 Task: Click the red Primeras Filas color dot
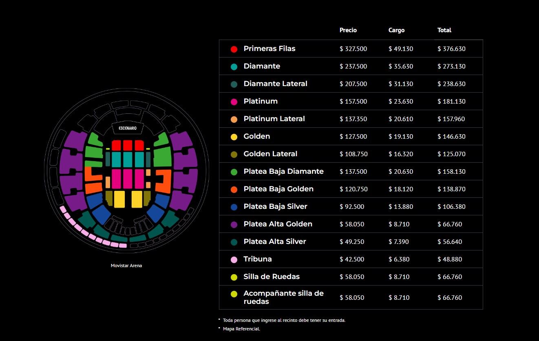(x=234, y=49)
